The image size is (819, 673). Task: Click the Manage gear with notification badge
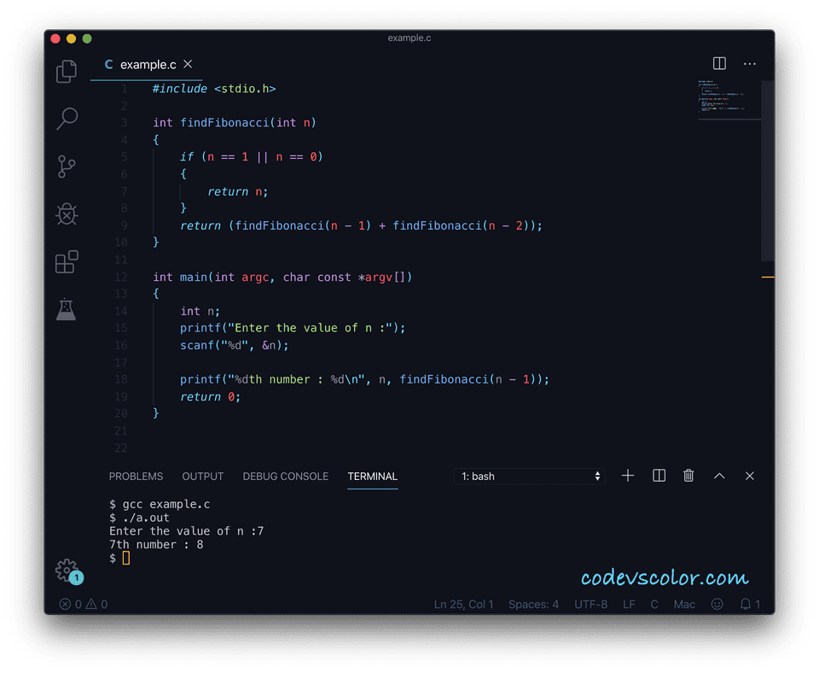coord(67,570)
